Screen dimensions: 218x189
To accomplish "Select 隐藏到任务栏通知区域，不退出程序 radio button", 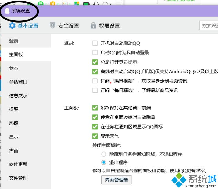I will tap(104, 154).
